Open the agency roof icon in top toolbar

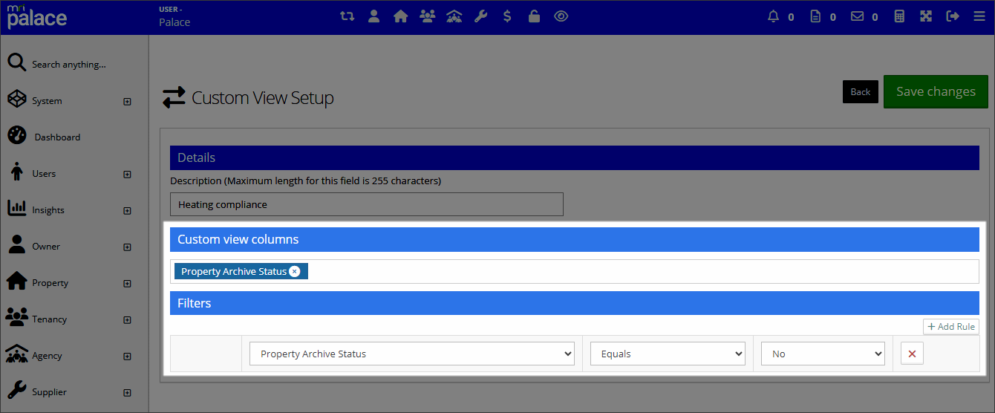tap(454, 16)
